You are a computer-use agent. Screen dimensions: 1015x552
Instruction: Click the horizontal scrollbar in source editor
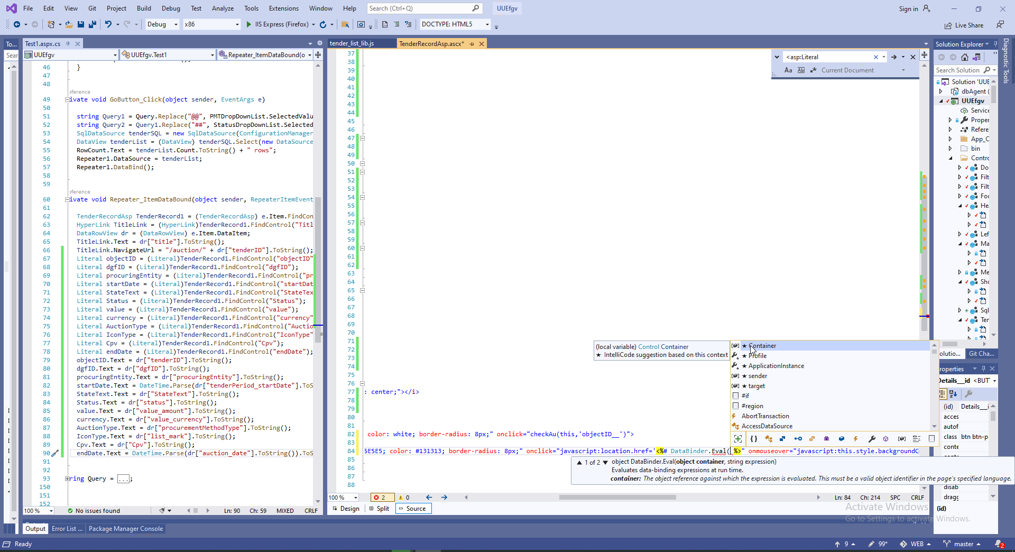pyautogui.click(x=617, y=498)
